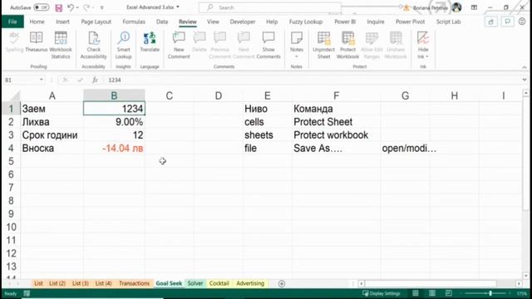Switch to the Power Pivot tab
This screenshot has width=532, height=299.
(410, 22)
